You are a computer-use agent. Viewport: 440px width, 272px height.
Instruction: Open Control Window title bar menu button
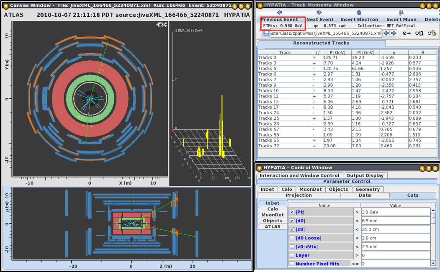(x=260, y=168)
